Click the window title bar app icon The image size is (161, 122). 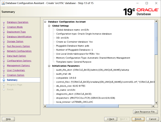pos(3,3)
